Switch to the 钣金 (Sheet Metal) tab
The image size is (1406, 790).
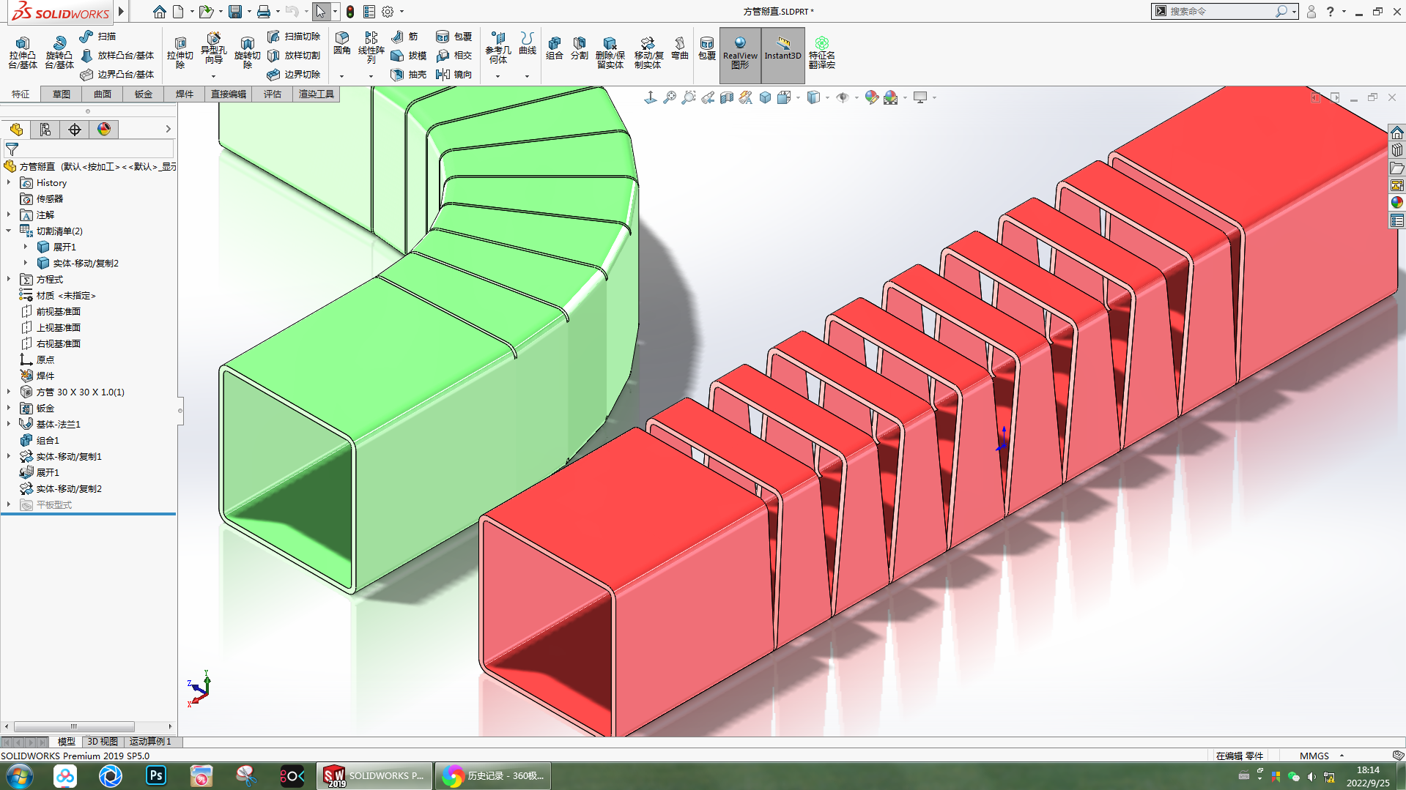tap(144, 94)
